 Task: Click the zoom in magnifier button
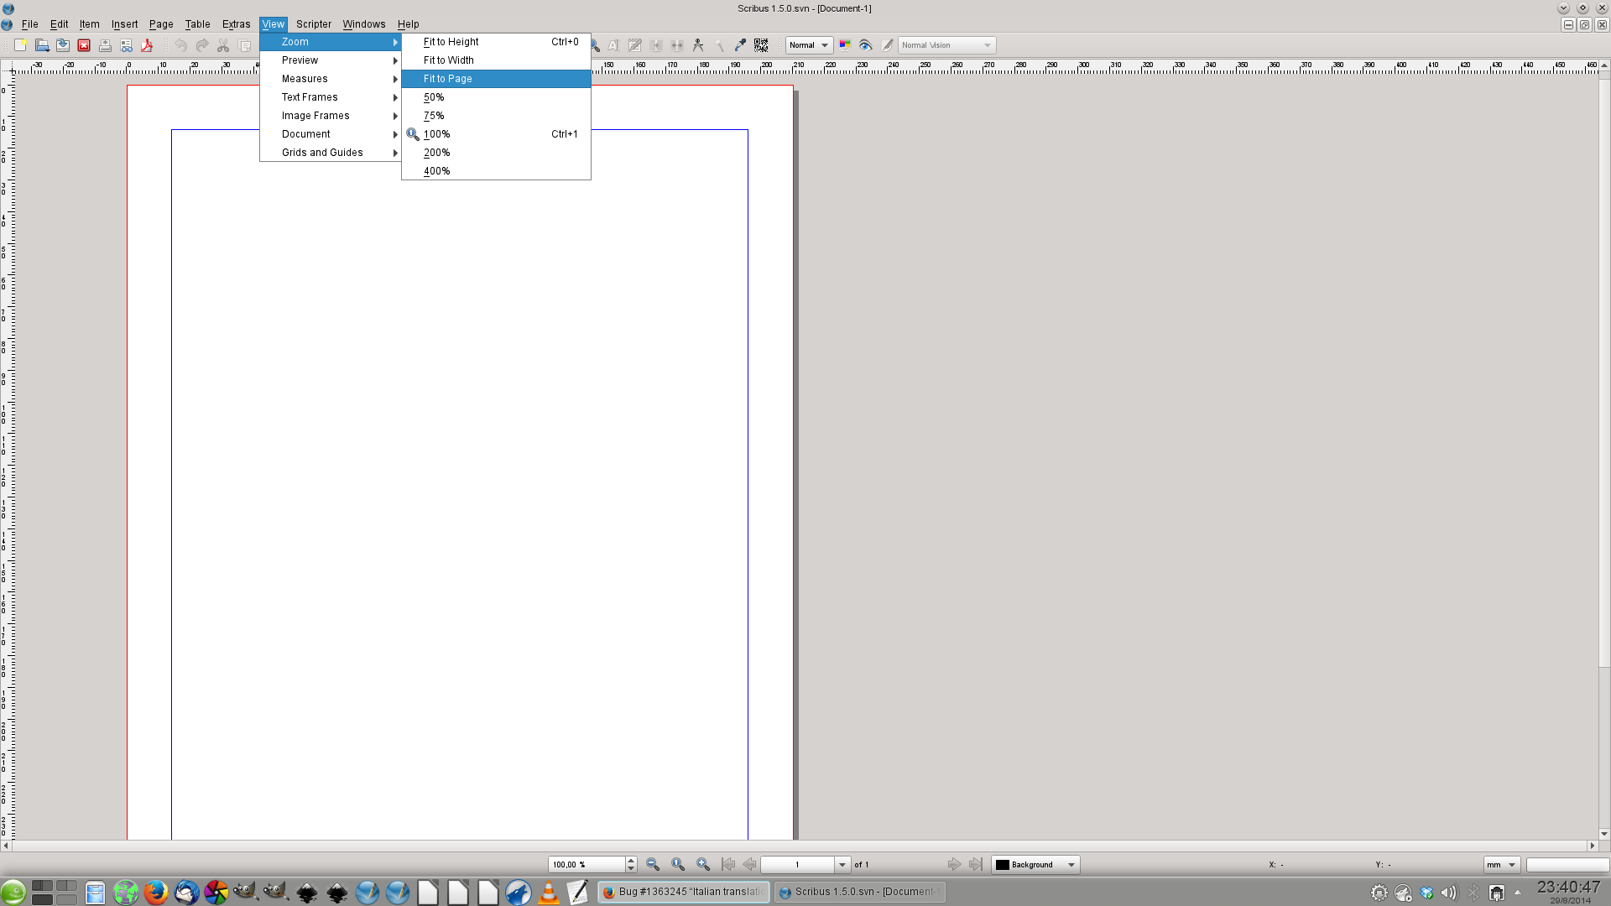[x=703, y=864]
